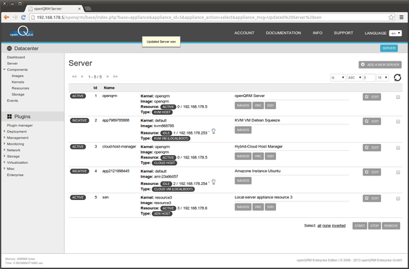Open a new browser tab
The width and height of the screenshot is (409, 269).
click(x=88, y=9)
